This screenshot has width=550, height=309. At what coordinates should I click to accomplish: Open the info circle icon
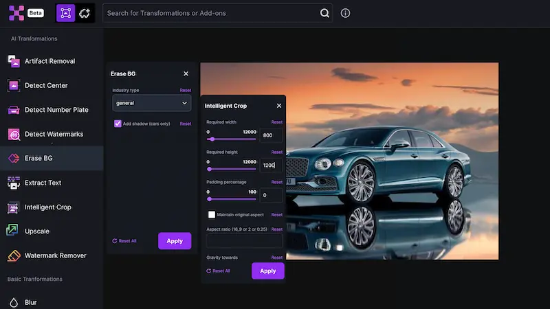pos(345,13)
